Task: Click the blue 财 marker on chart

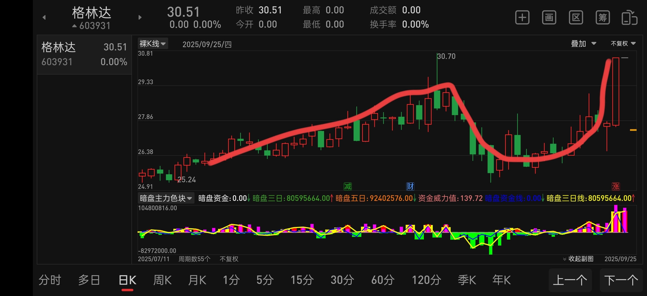Action: coord(410,186)
